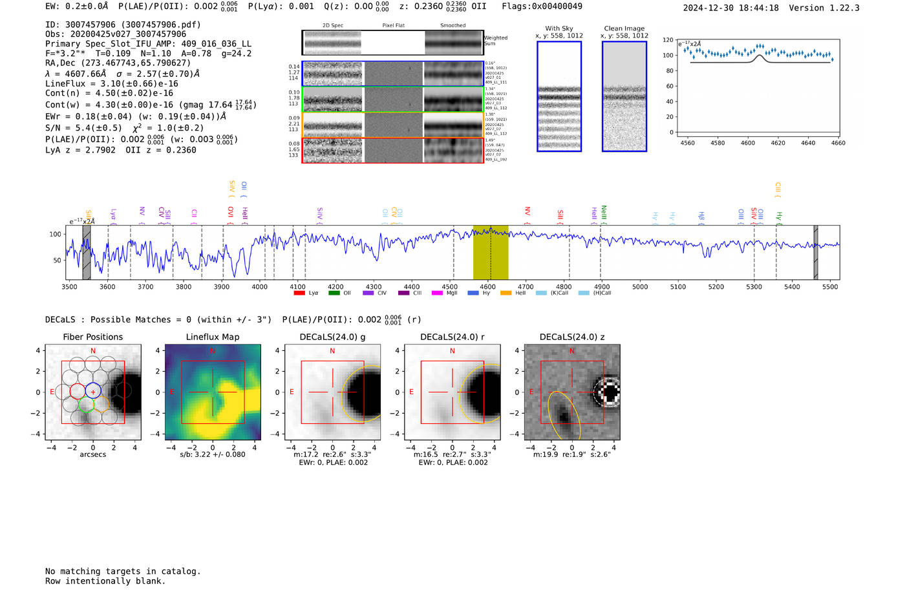Select the green-bordered 2D spectrum row
This screenshot has width=905, height=616.
(393, 100)
